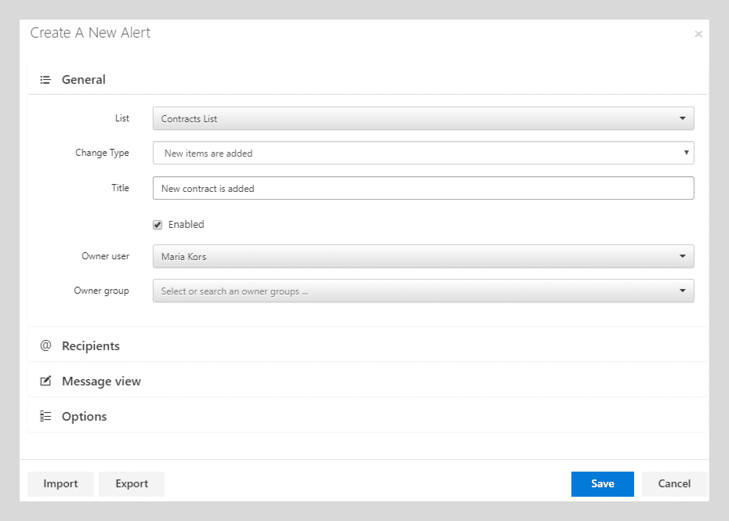The image size is (729, 521).
Task: Click inside the Title input field
Action: (423, 188)
